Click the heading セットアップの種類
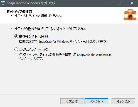Image resolution: width=138 pixels, height=107 pixels. 19,11
